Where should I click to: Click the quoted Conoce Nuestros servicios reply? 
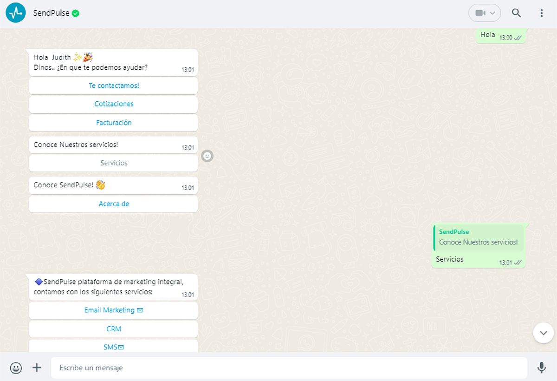pos(479,237)
